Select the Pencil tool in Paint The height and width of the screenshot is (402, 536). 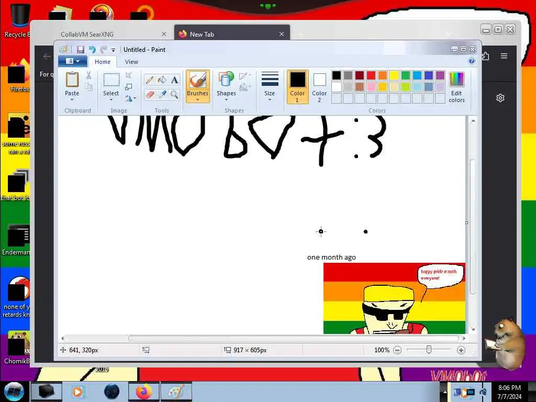click(149, 80)
